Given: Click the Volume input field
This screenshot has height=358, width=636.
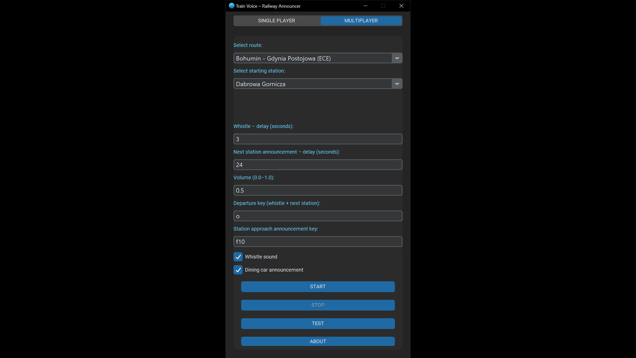Looking at the screenshot, I should 318,191.
